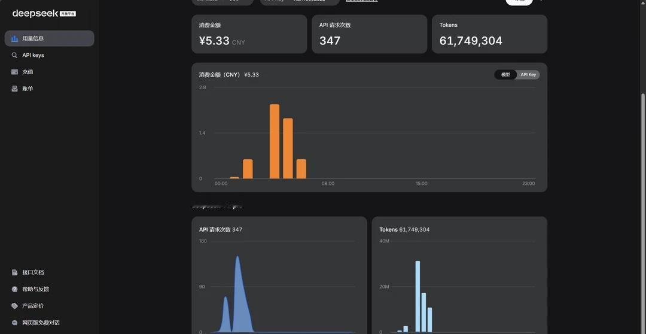This screenshot has height=334, width=646.
Task: Click the 帮助与反馈 help icon
Action: (14, 289)
